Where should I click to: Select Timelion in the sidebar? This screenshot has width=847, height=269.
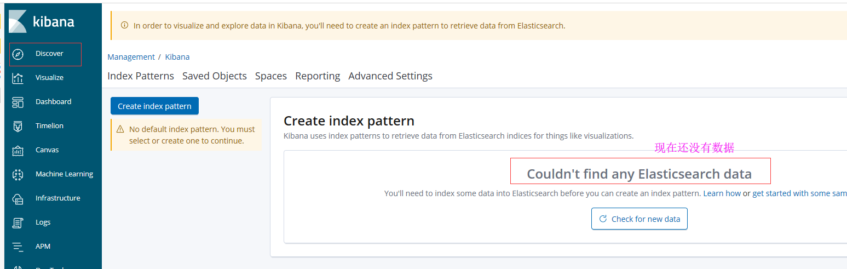pyautogui.click(x=49, y=125)
